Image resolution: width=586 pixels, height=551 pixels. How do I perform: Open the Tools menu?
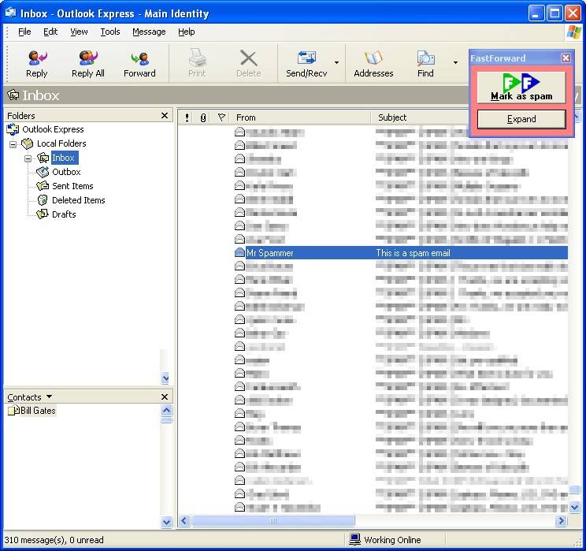110,32
